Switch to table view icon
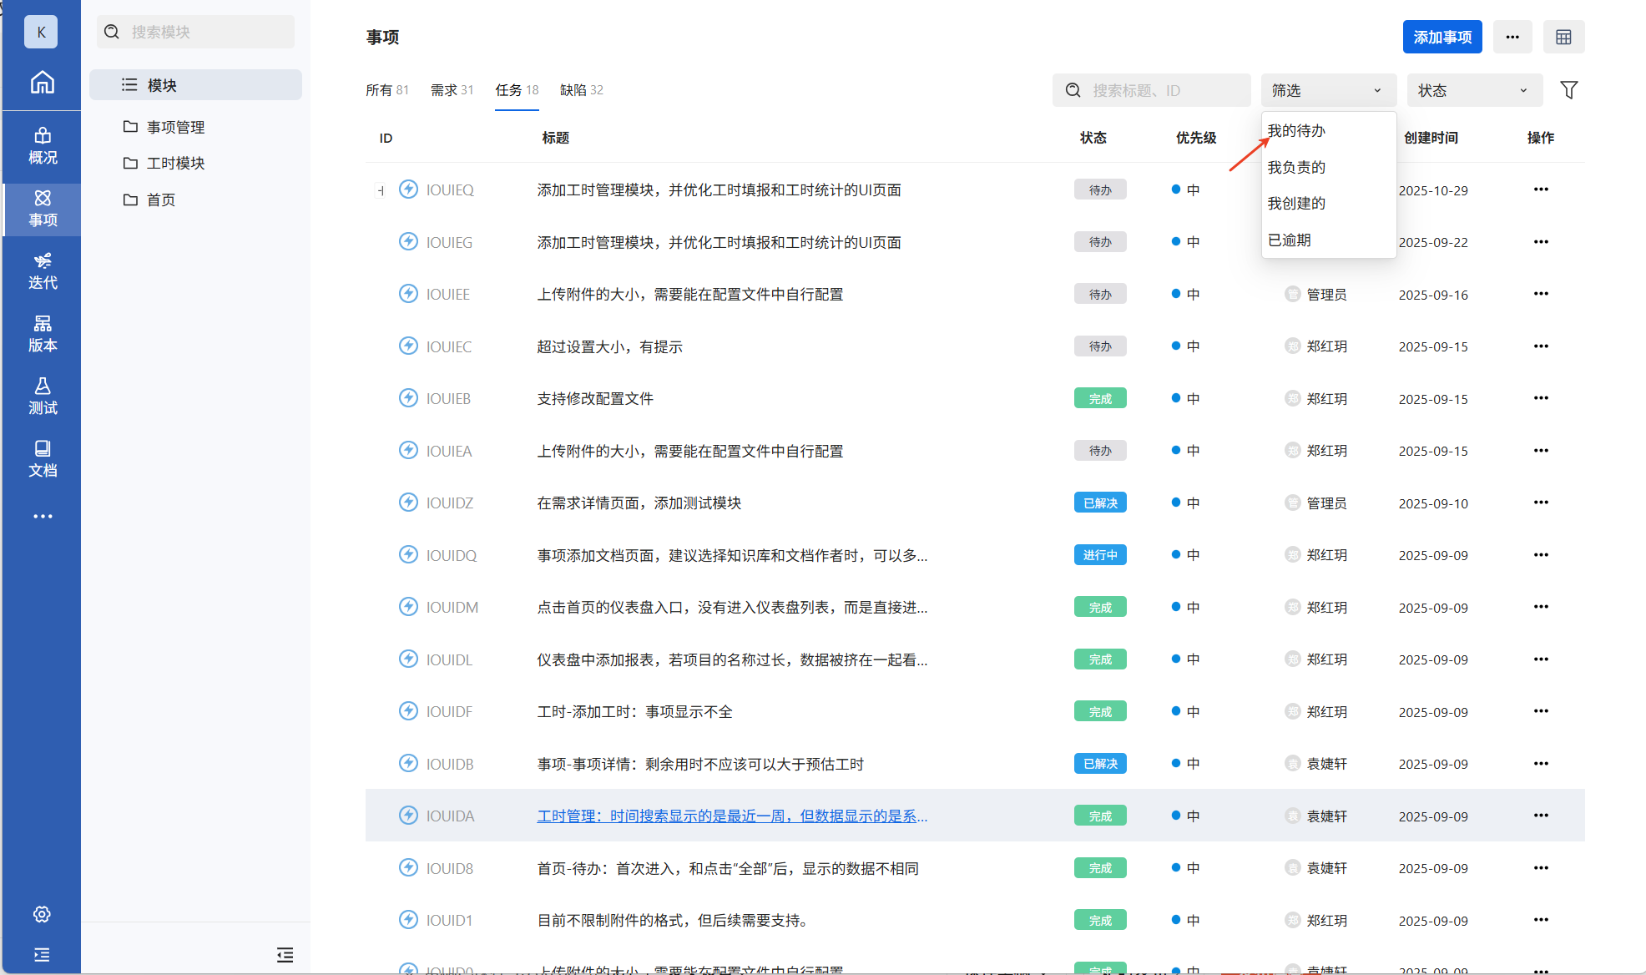The height and width of the screenshot is (975, 1646). (x=1563, y=37)
